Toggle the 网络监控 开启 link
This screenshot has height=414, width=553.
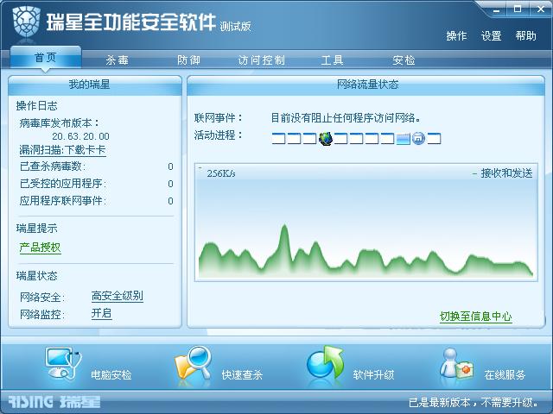pos(102,313)
